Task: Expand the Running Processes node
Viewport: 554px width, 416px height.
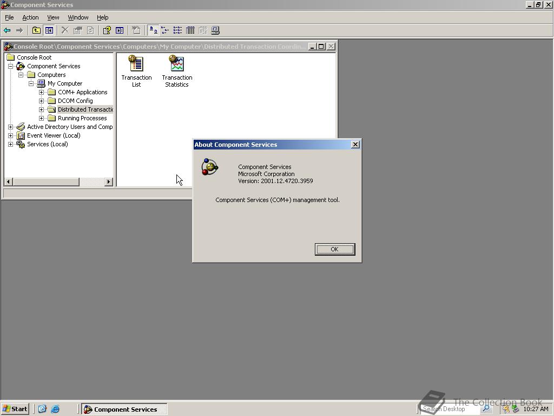Action: click(x=41, y=118)
